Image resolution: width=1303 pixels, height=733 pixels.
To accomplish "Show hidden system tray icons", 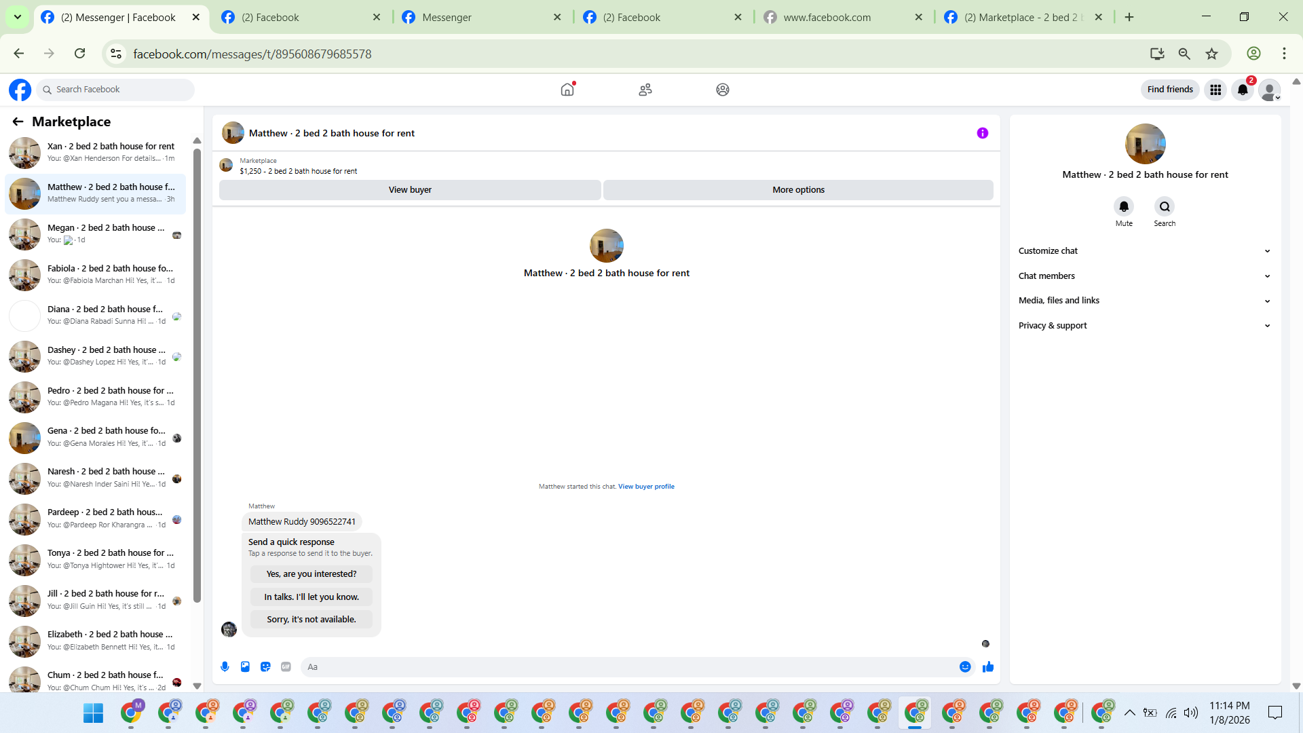I will pyautogui.click(x=1130, y=713).
